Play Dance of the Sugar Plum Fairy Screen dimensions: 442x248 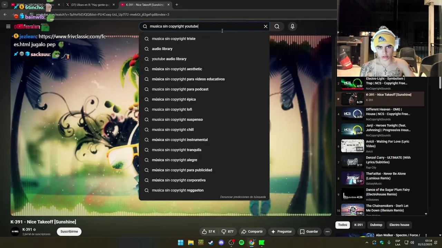click(x=380, y=194)
